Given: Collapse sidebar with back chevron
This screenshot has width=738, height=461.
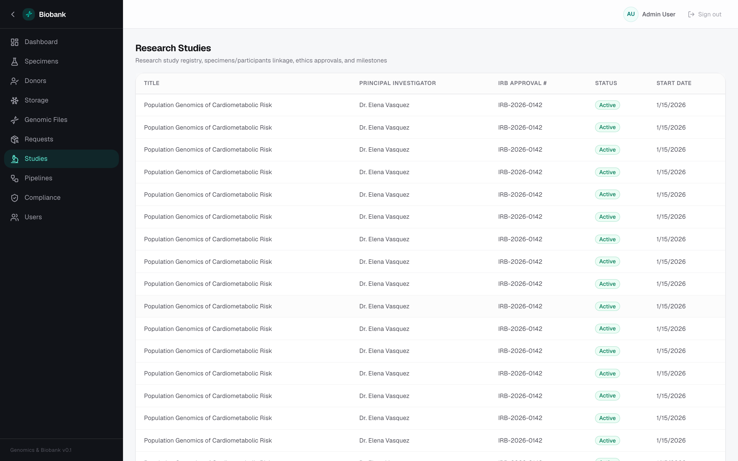Looking at the screenshot, I should (13, 14).
